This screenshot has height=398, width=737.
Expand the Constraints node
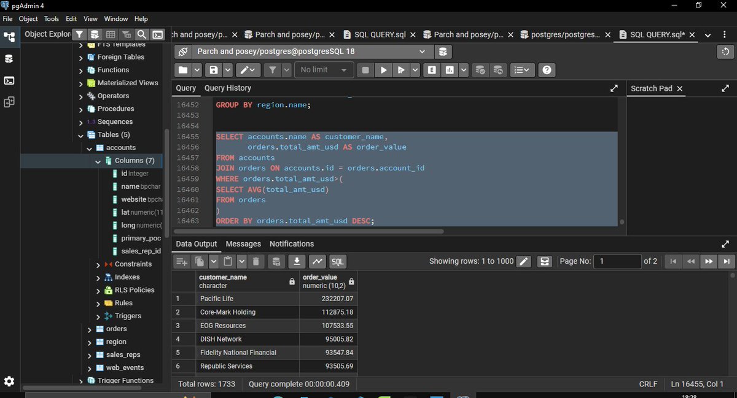[x=98, y=264]
